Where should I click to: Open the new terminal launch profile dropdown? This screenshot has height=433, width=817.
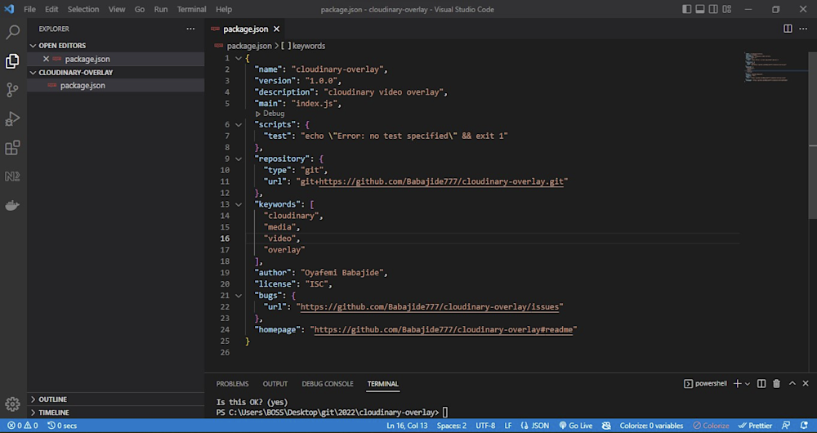click(x=748, y=383)
